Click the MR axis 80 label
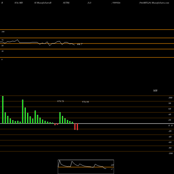 (170, 103)
